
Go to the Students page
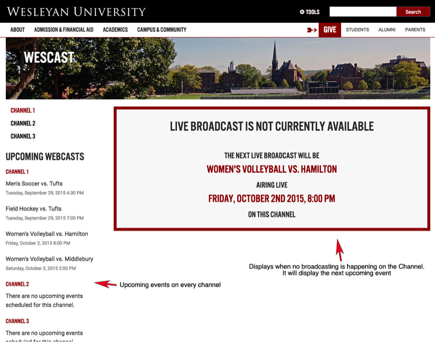pos(357,29)
